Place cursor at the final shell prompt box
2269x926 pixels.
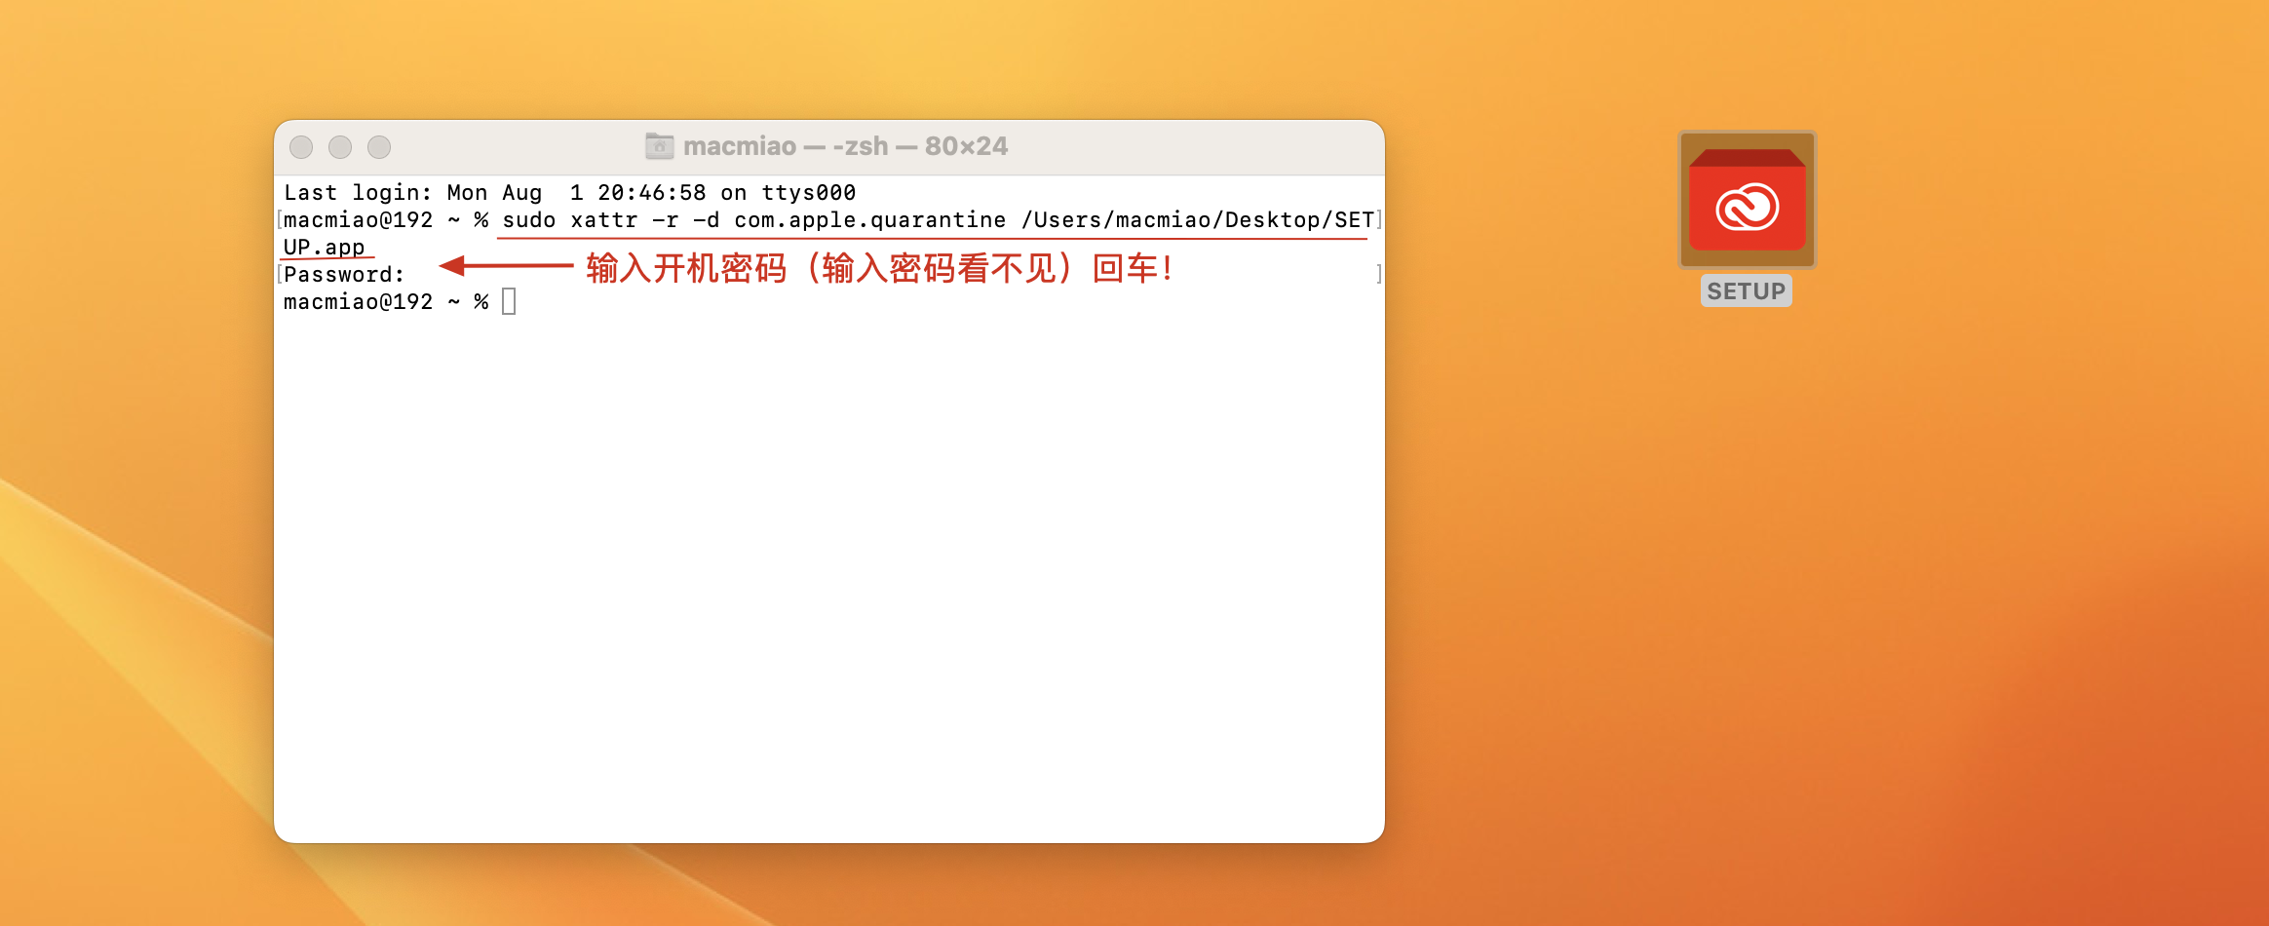tap(509, 302)
